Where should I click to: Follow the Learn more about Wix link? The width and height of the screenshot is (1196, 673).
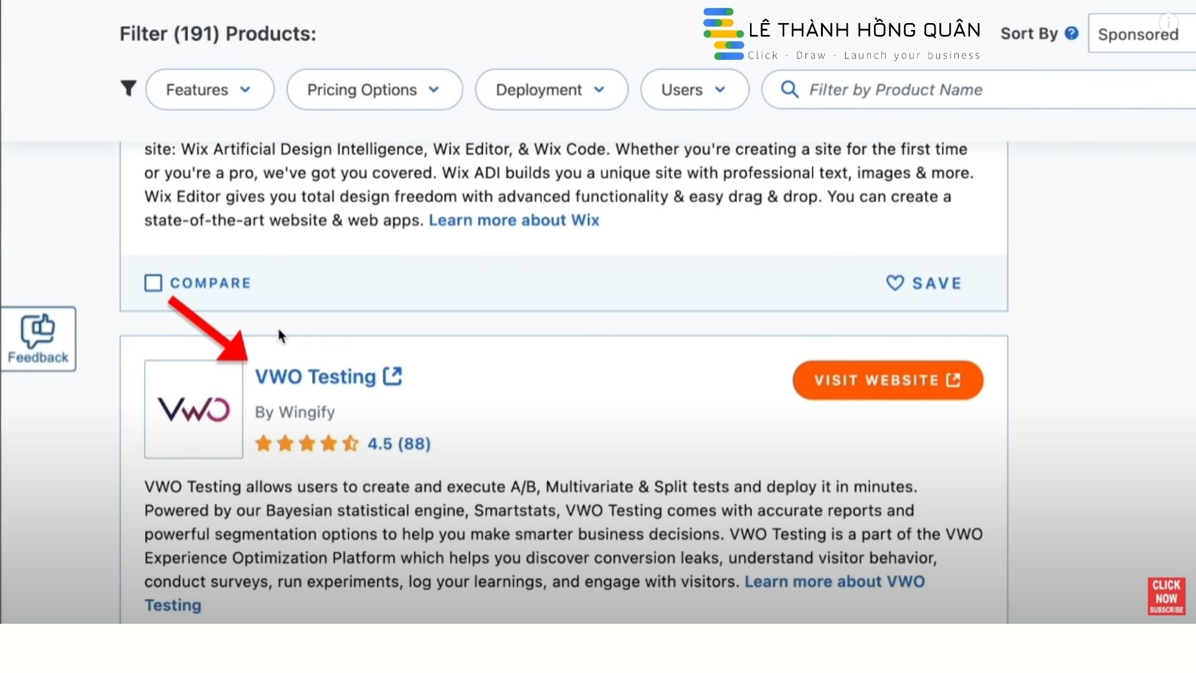pyautogui.click(x=514, y=220)
